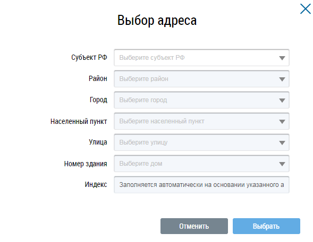Click the triangle arrow in Город field
This screenshot has width=313, height=242.
282,100
